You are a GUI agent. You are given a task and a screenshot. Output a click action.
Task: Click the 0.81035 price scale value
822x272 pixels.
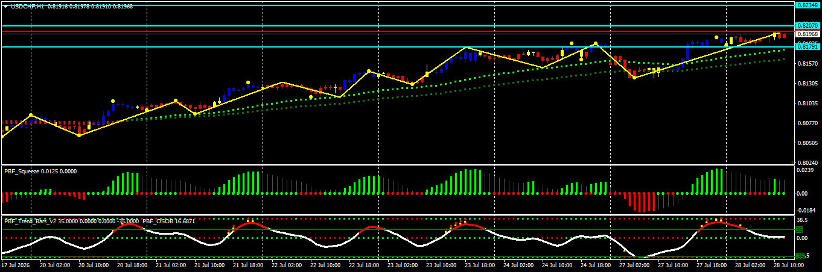pyautogui.click(x=808, y=103)
